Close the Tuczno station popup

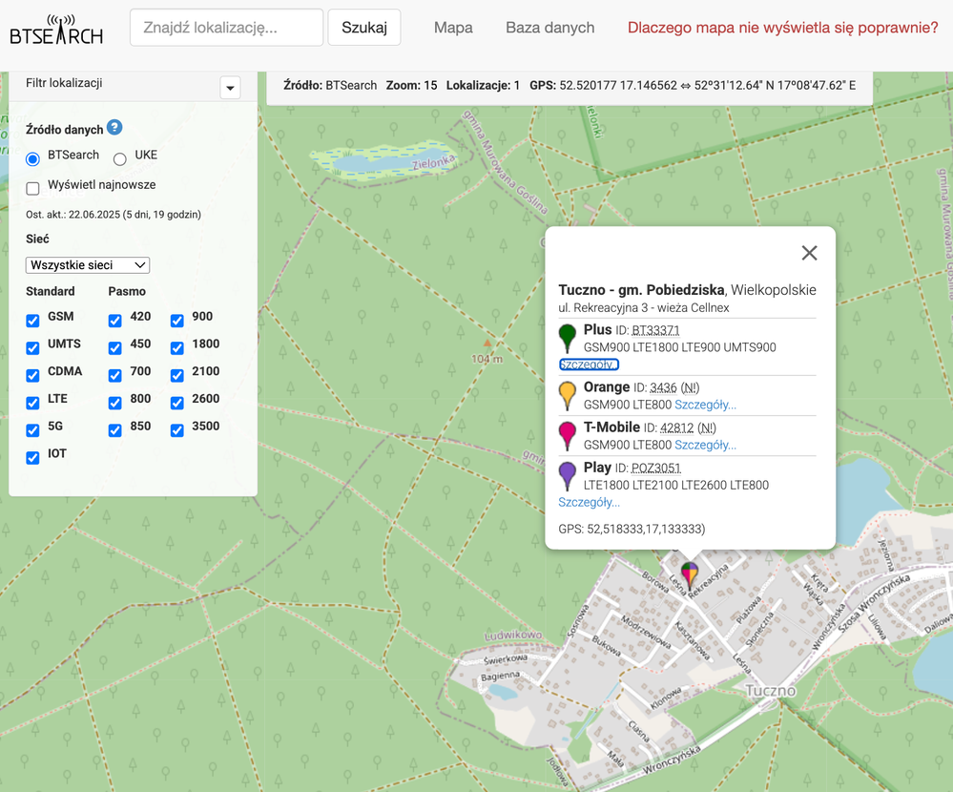point(809,253)
